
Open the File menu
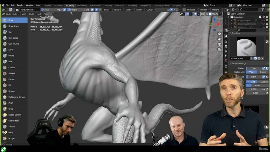tap(7, 5)
